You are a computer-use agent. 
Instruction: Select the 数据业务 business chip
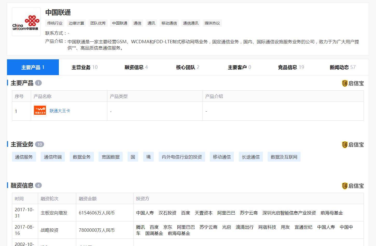pos(82,157)
